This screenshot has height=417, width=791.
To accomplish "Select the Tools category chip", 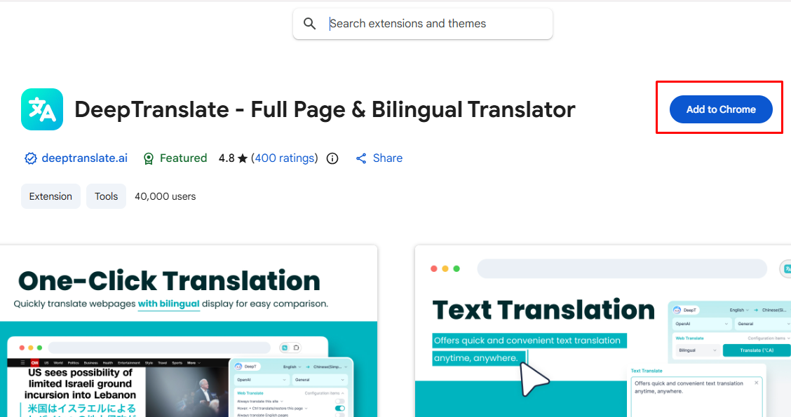I will pyautogui.click(x=106, y=196).
